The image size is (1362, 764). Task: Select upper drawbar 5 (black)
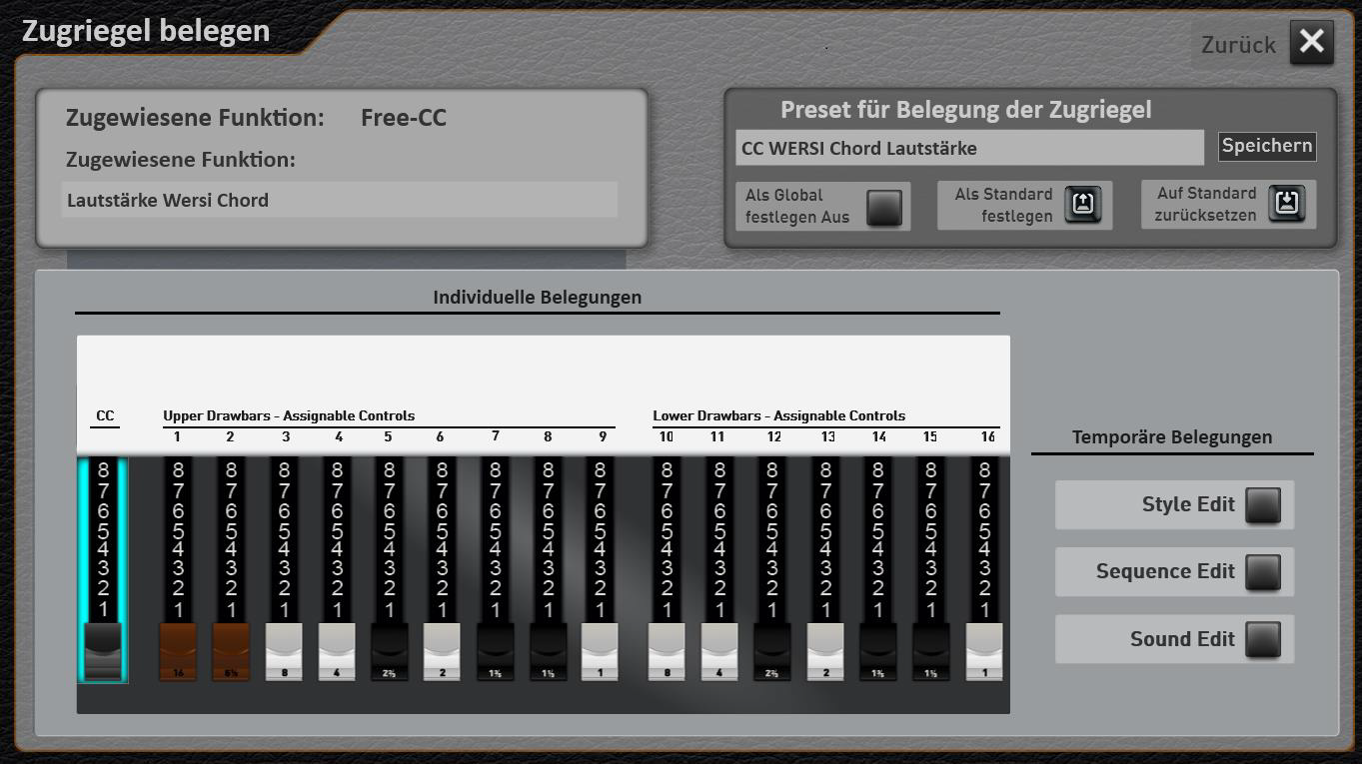point(389,651)
